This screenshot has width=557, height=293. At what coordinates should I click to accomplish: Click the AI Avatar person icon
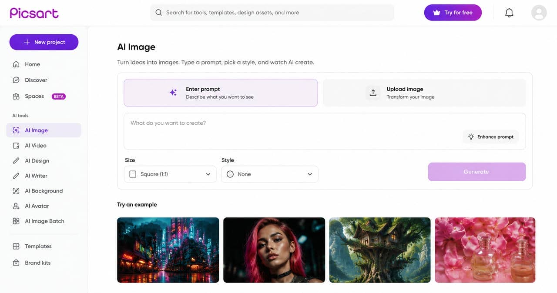click(16, 206)
